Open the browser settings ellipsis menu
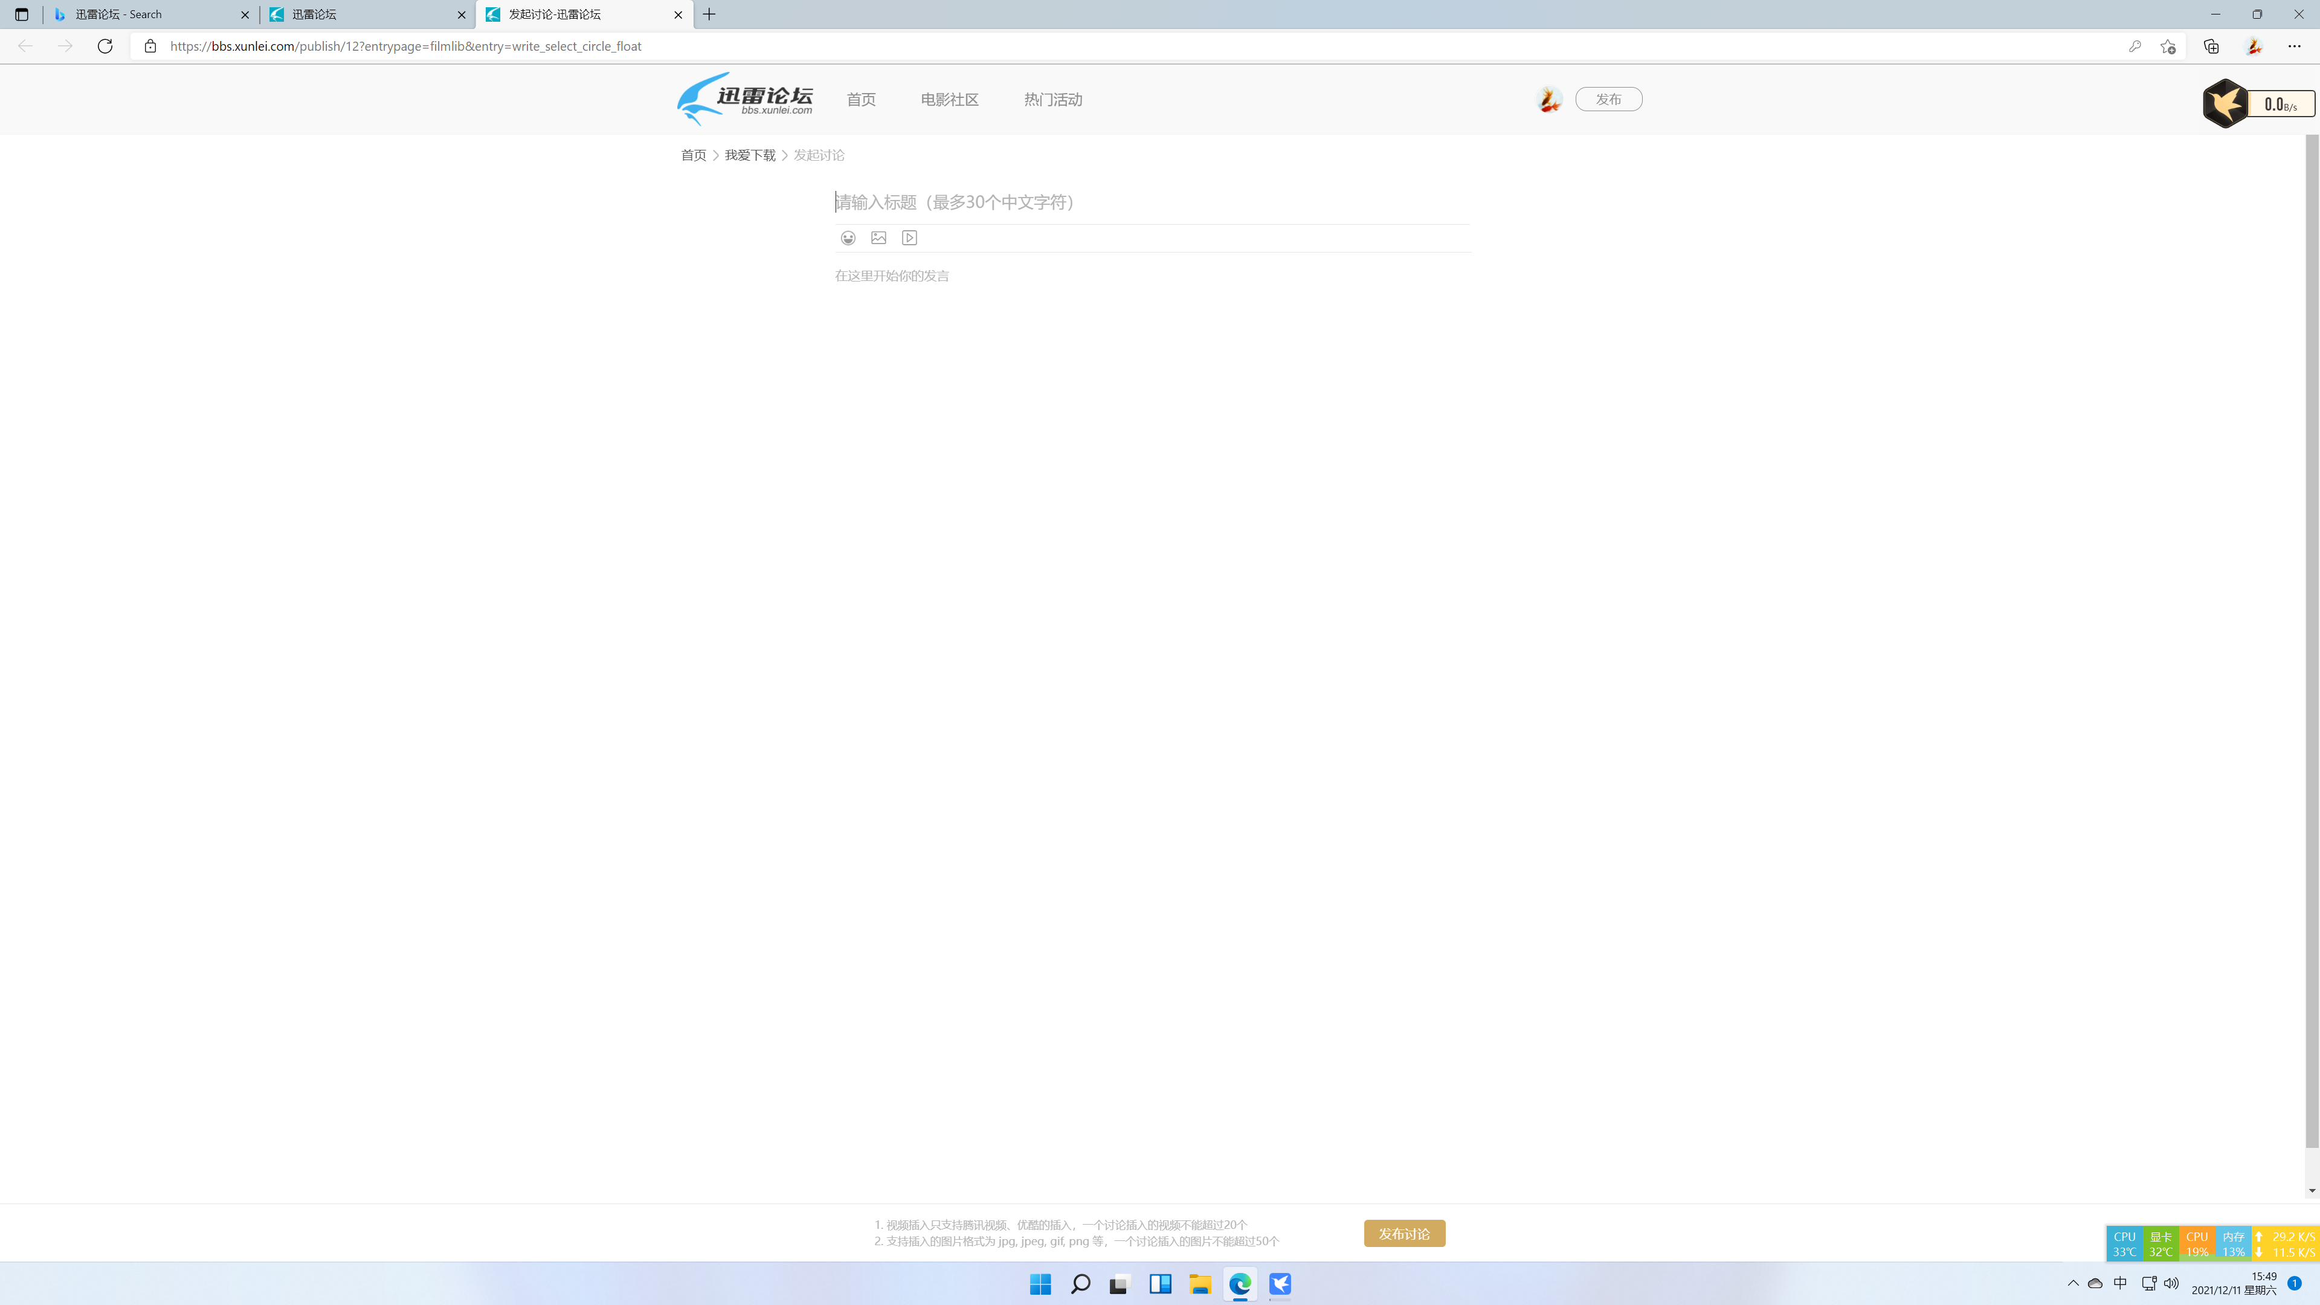 click(x=2294, y=46)
